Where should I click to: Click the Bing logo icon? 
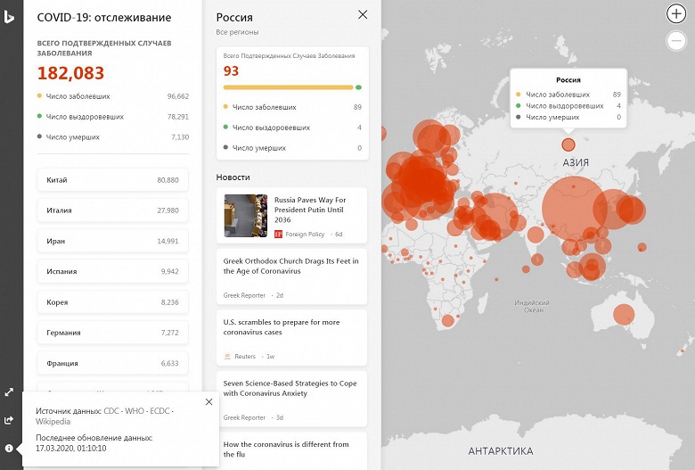9,17
